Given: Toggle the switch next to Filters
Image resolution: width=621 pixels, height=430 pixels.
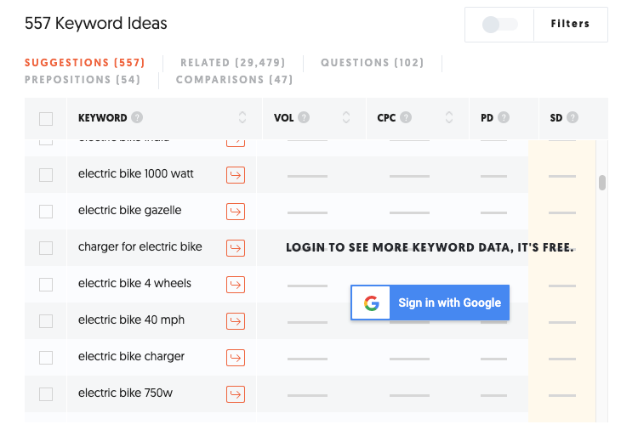Looking at the screenshot, I should point(499,25).
